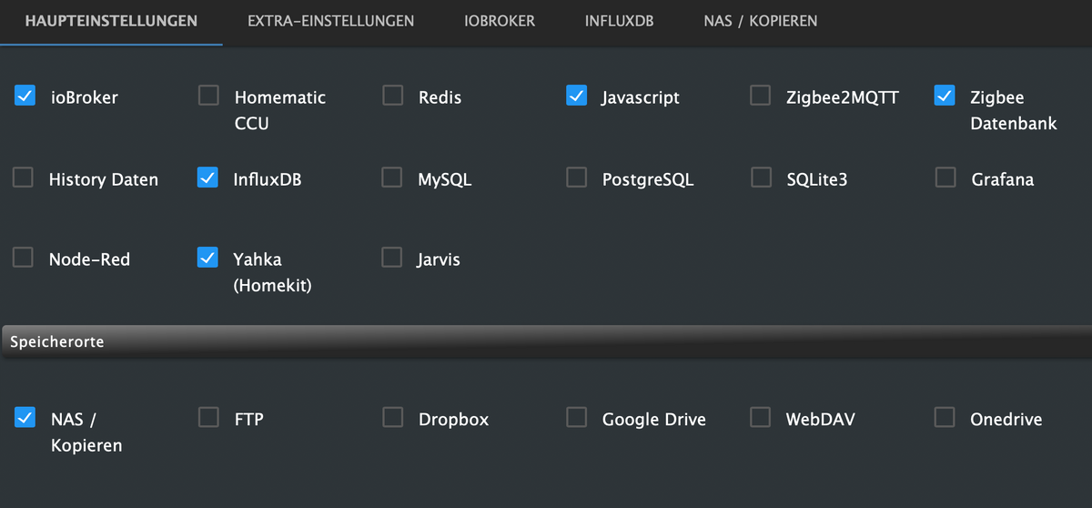The image size is (1092, 508).
Task: Open the ioBroker tab
Action: [500, 20]
